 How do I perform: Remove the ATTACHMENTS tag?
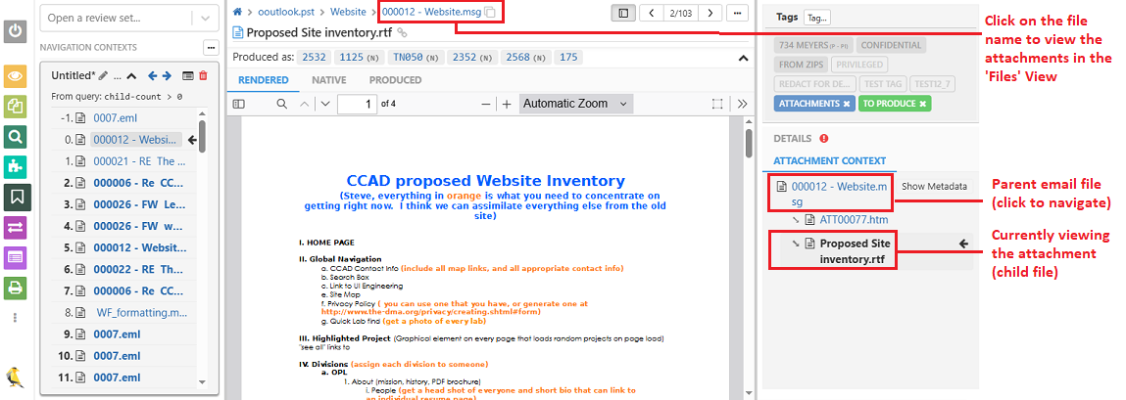pyautogui.click(x=846, y=104)
